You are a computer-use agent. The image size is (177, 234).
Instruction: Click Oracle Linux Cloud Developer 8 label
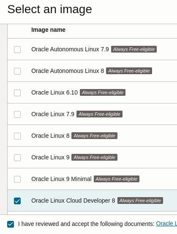point(73,201)
